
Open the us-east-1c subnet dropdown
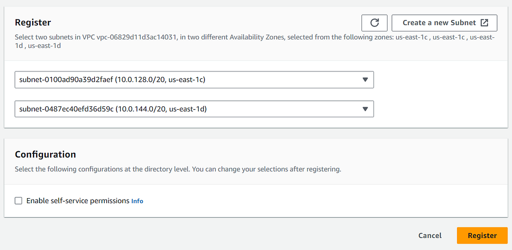194,80
